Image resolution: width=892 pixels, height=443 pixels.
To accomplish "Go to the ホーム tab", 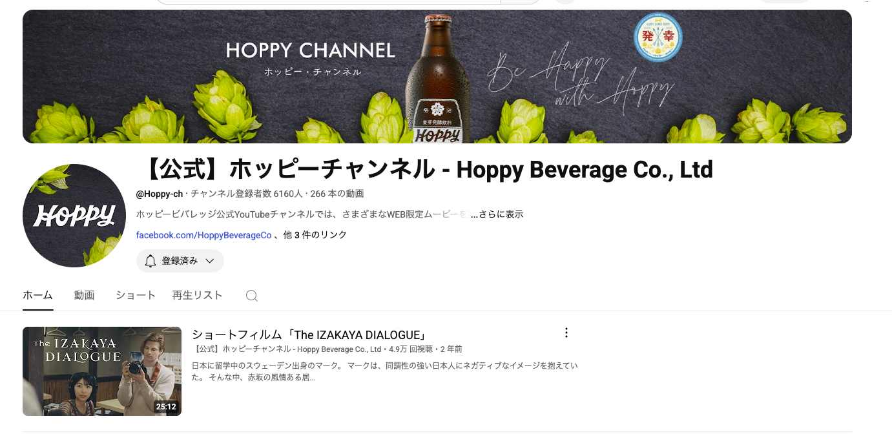I will (37, 295).
